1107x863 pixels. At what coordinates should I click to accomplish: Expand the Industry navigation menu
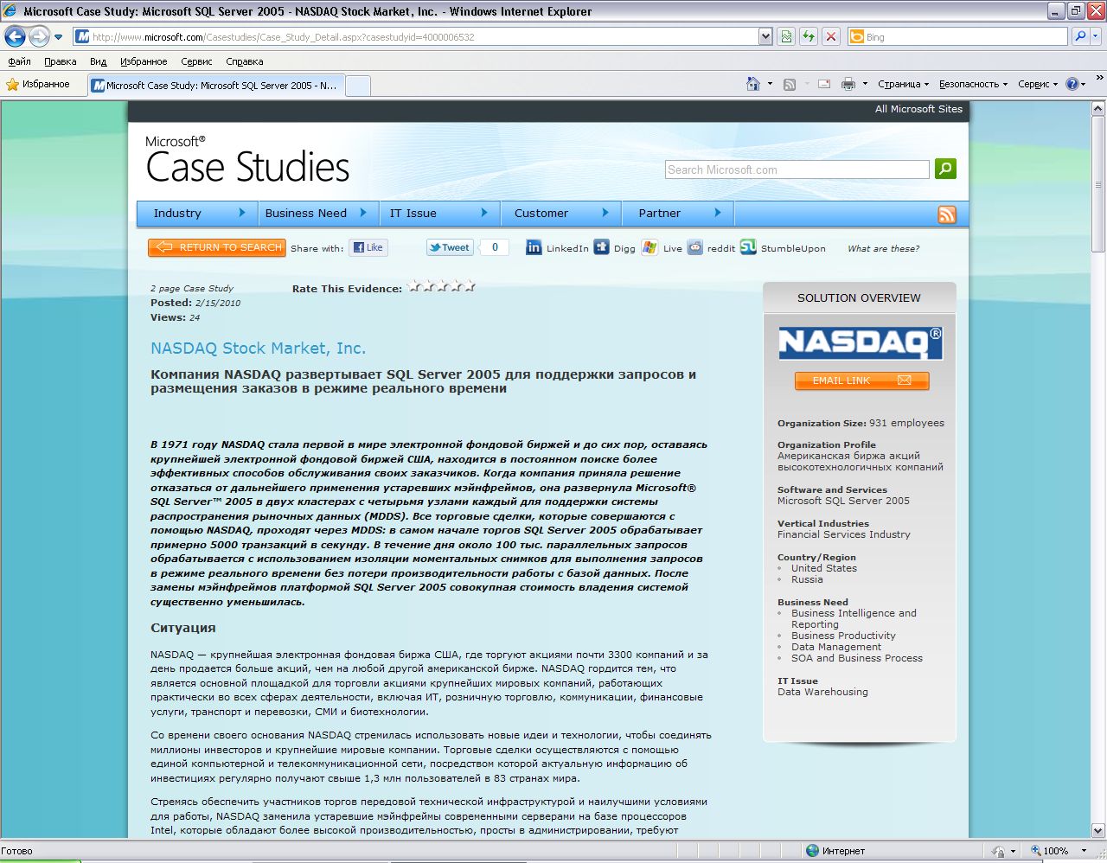pos(198,213)
